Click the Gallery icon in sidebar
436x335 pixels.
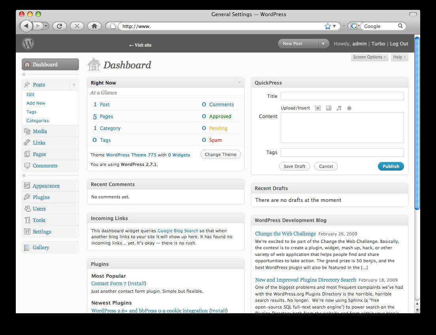[27, 247]
